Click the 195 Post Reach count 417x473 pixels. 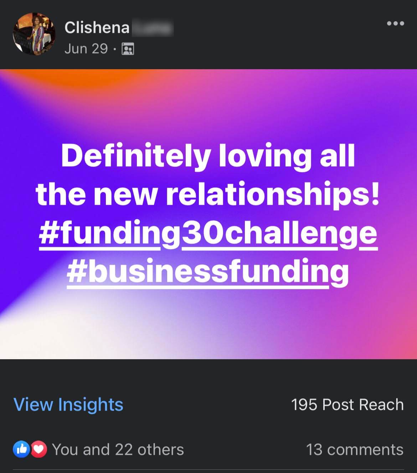coord(347,405)
